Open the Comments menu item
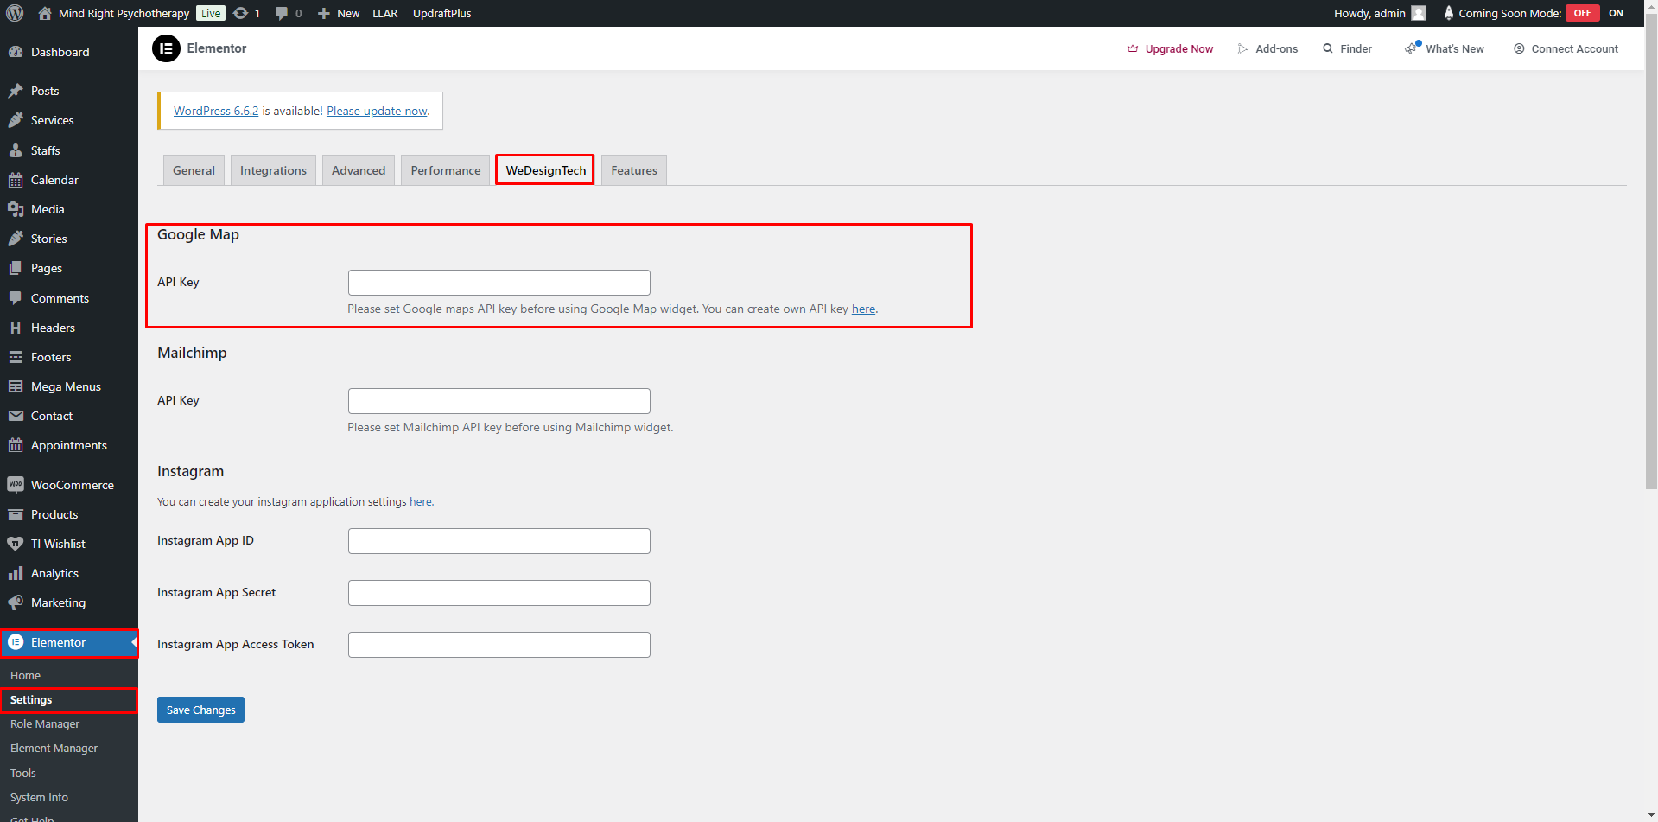This screenshot has width=1658, height=822. [69, 298]
